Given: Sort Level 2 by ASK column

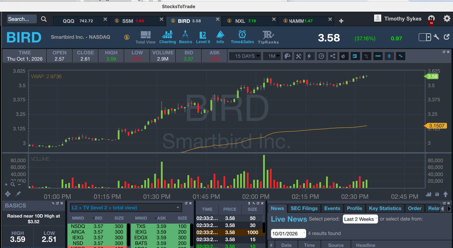Looking at the screenshot, I should coord(161,218).
